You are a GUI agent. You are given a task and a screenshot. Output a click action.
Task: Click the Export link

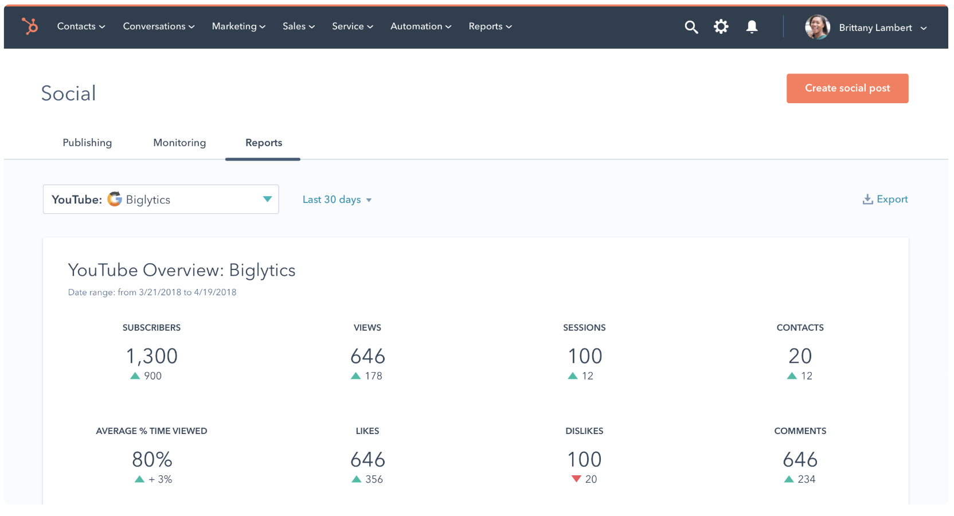coord(892,200)
